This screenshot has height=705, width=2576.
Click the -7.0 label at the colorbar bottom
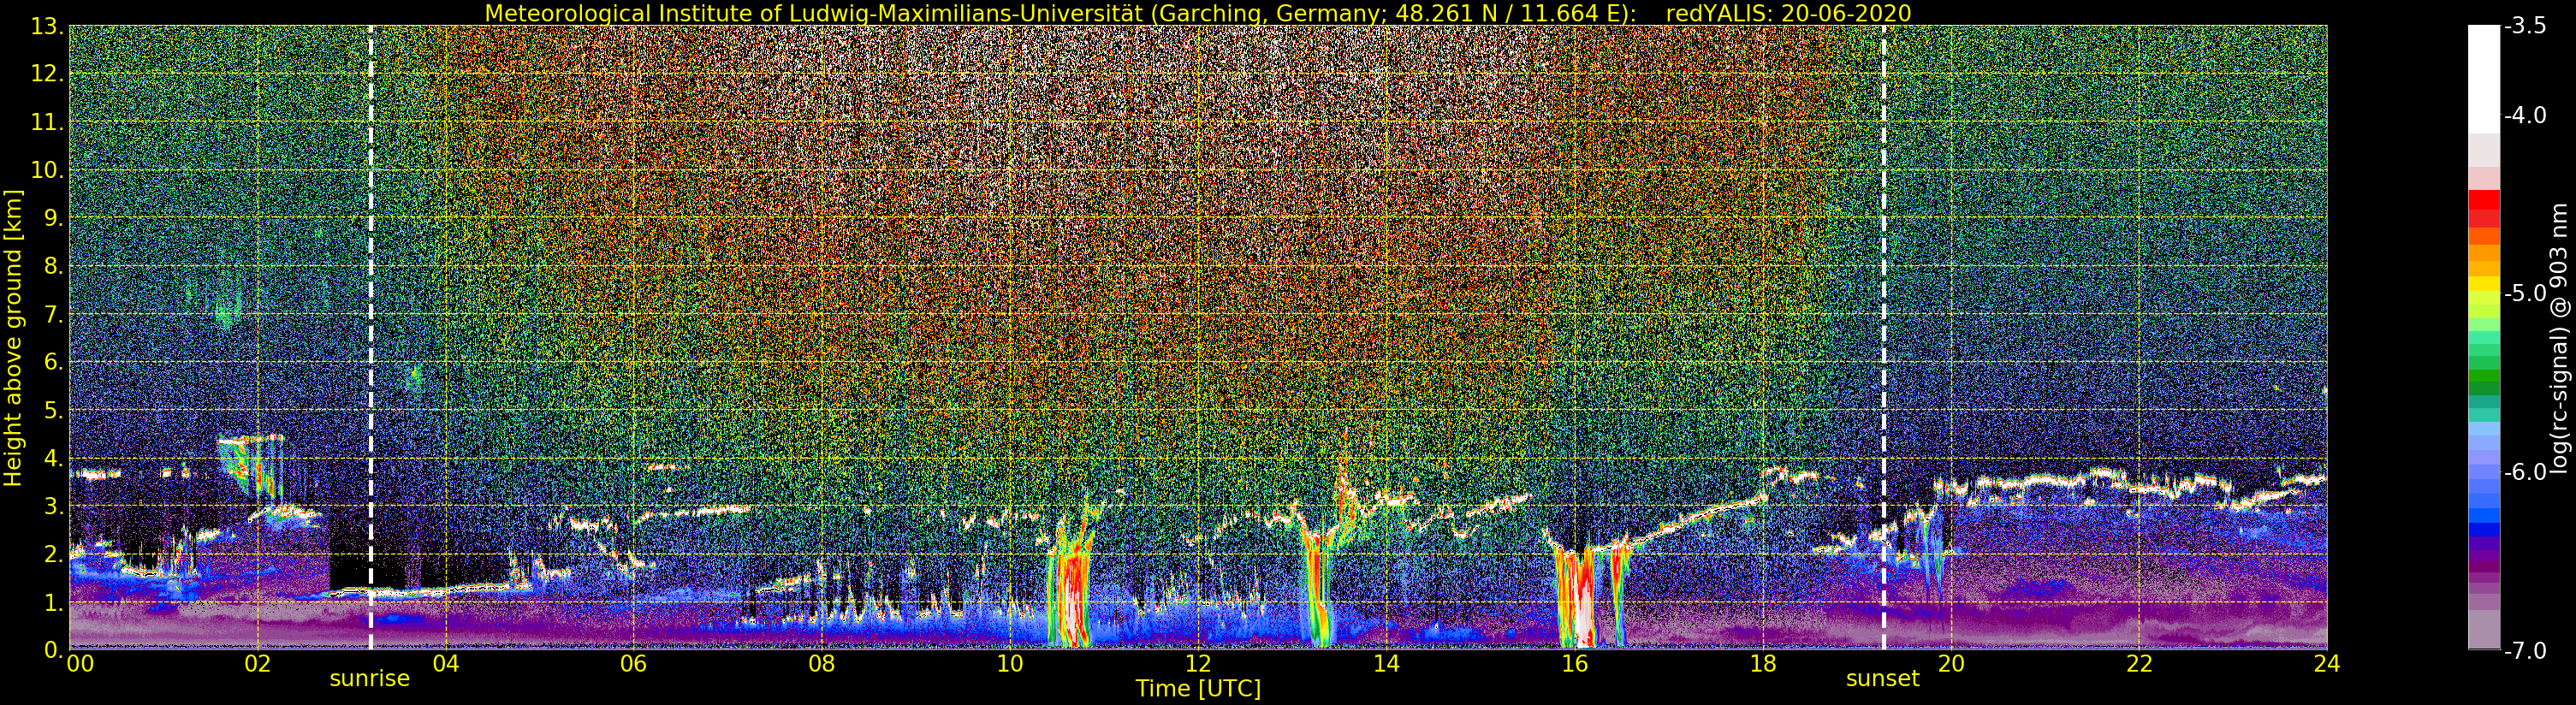point(2525,651)
